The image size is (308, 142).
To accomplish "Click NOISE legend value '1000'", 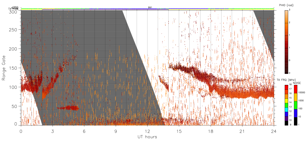I will (301, 100).
